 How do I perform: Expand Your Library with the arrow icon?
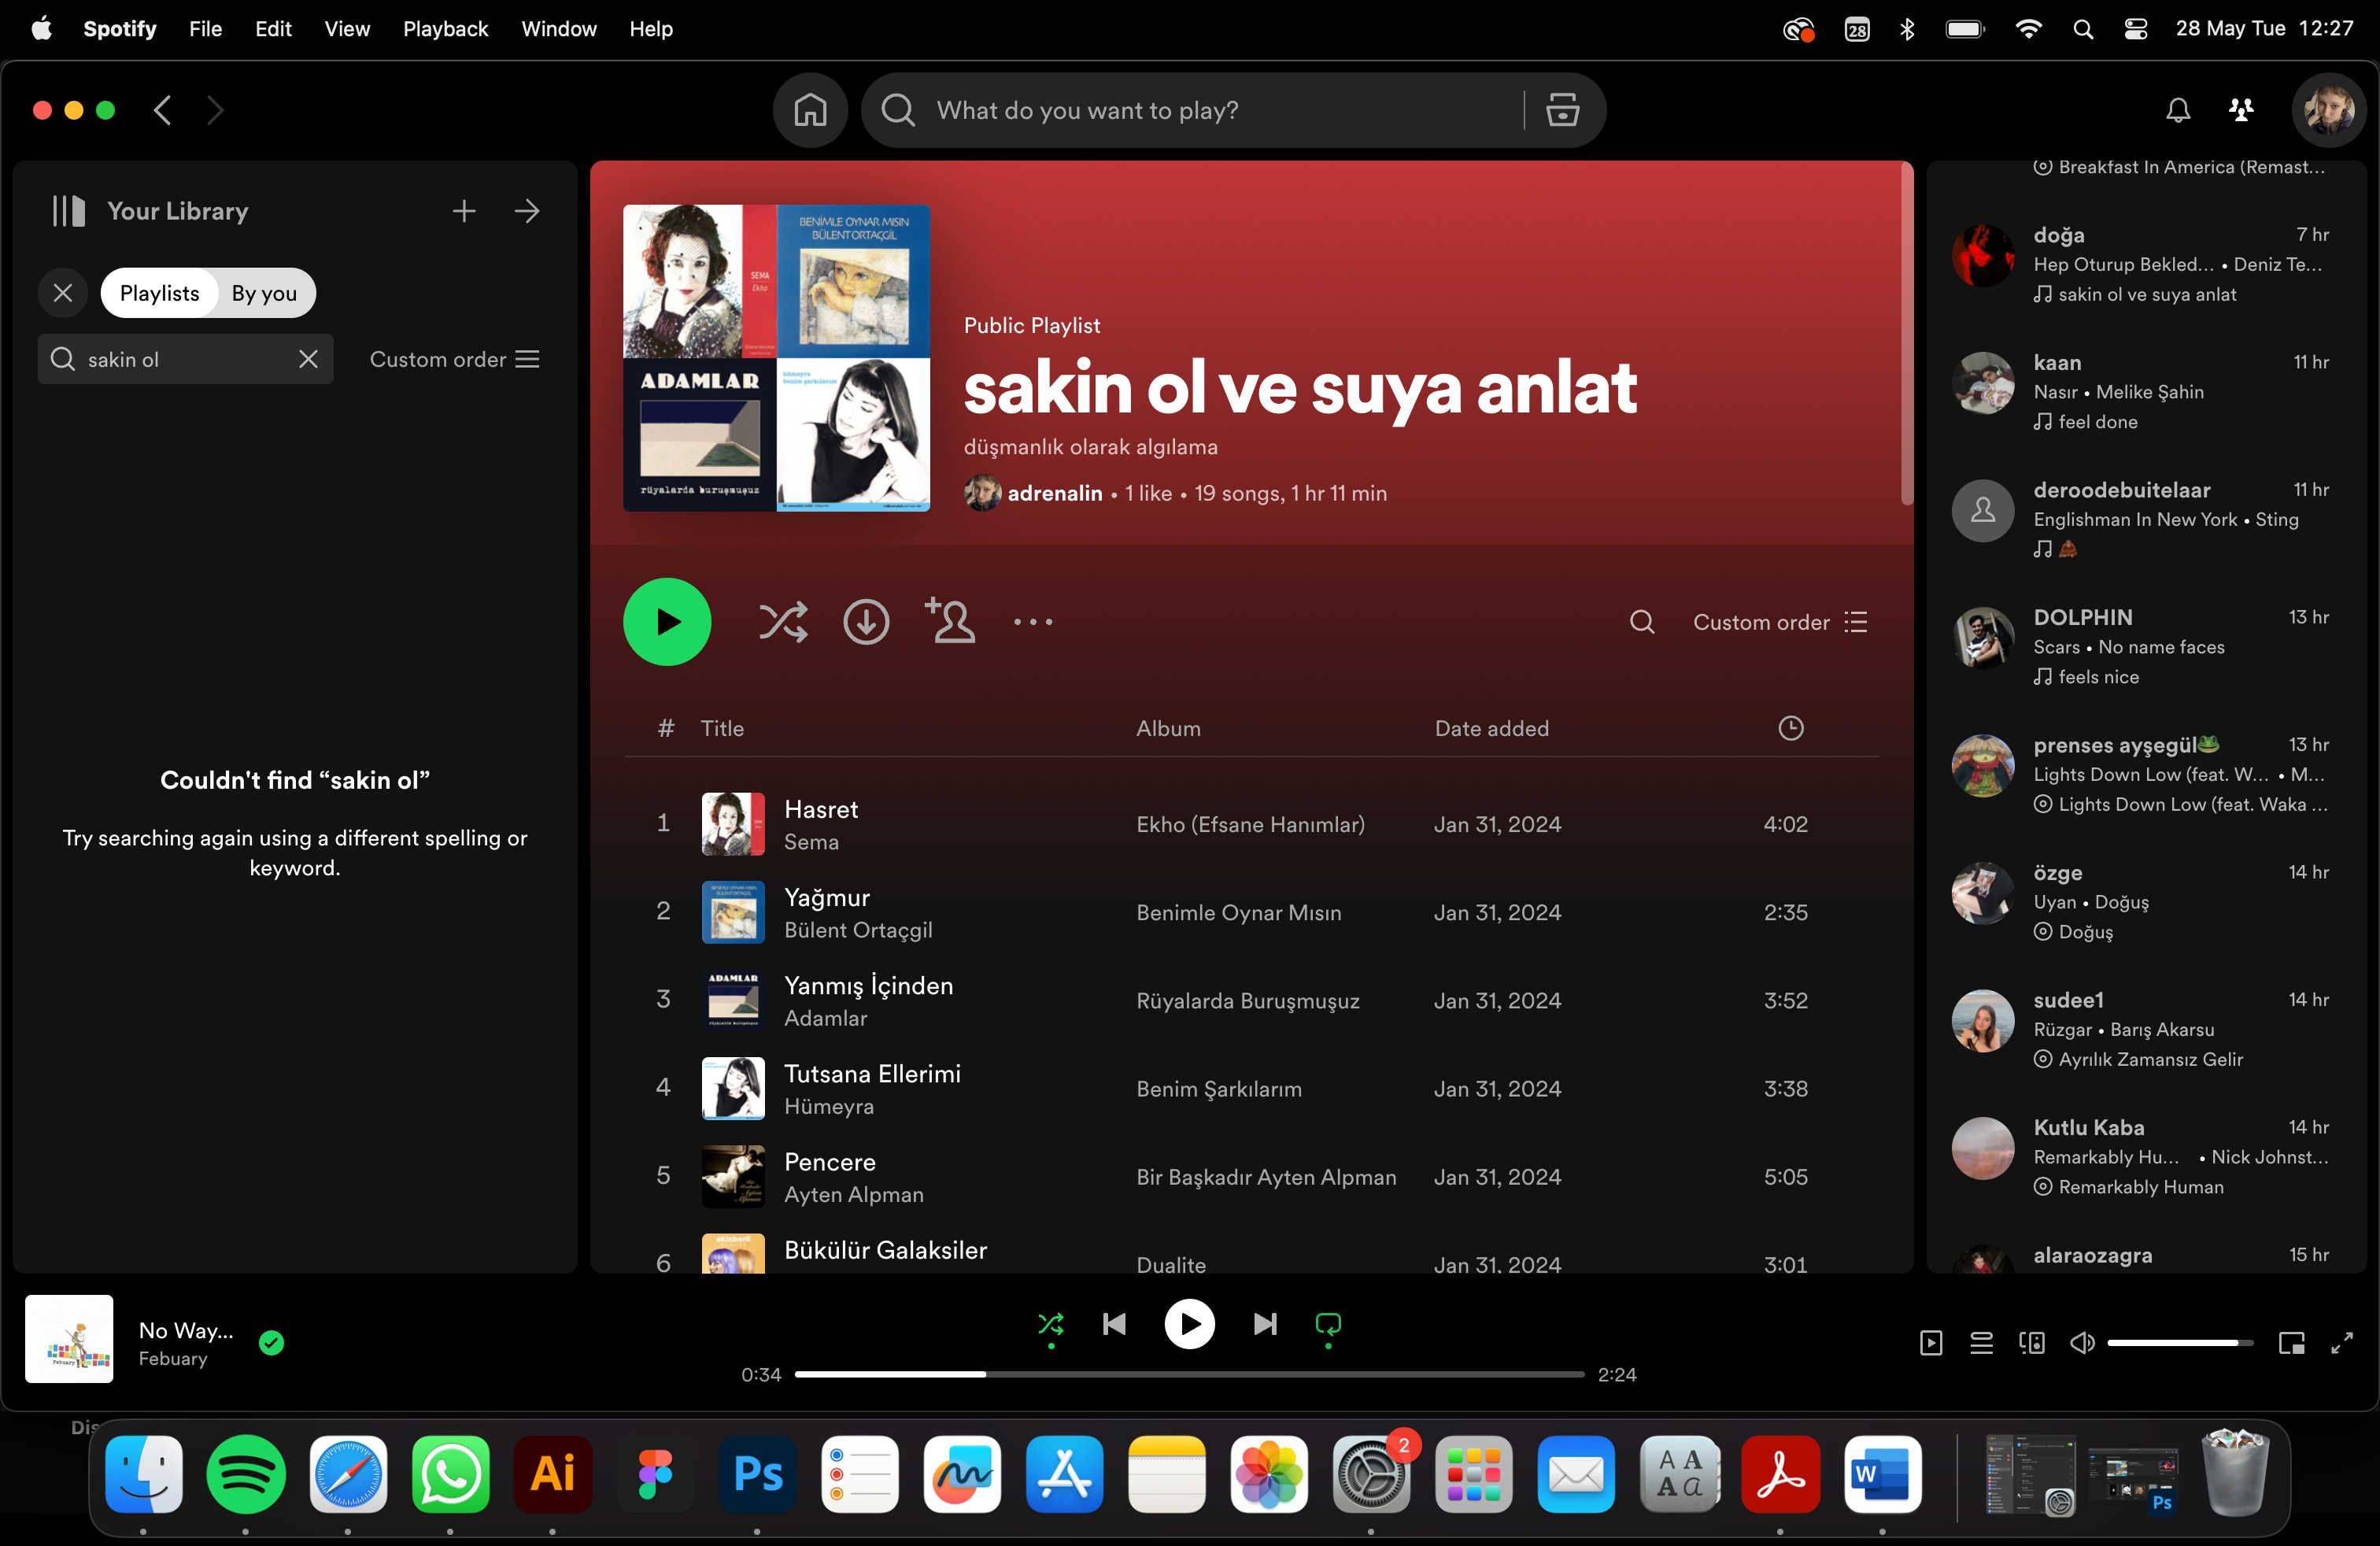tap(527, 211)
